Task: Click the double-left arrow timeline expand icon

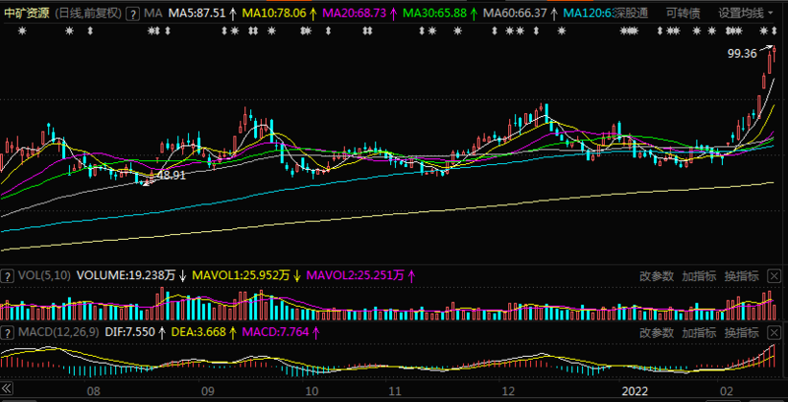Action: [6, 388]
